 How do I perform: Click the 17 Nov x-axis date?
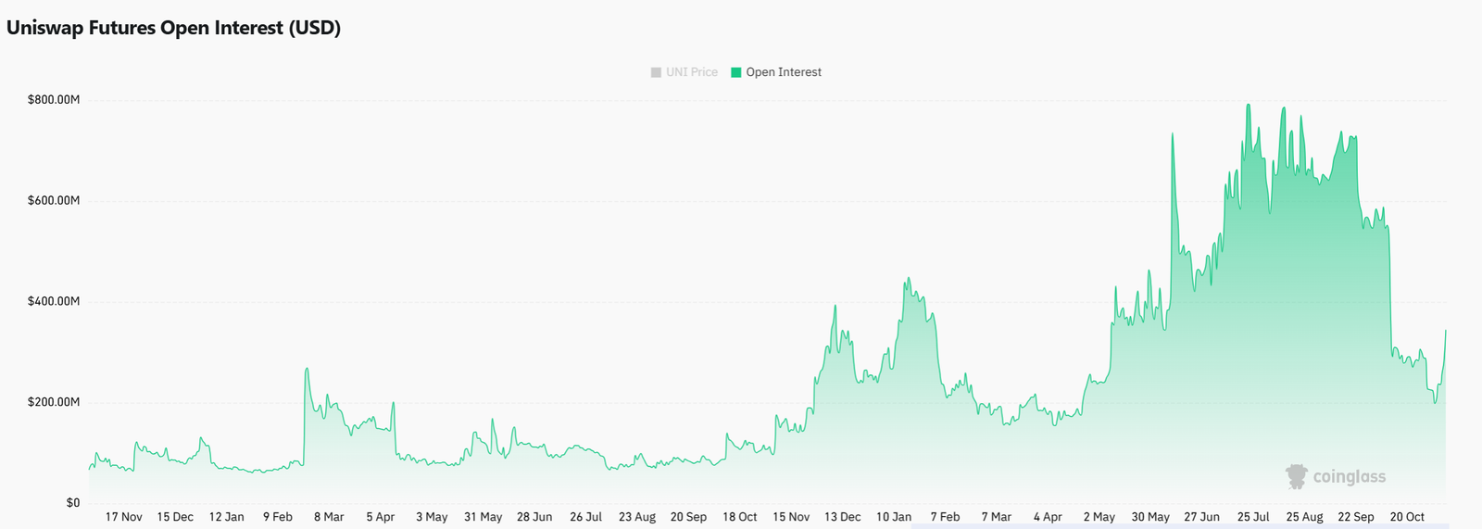124,517
